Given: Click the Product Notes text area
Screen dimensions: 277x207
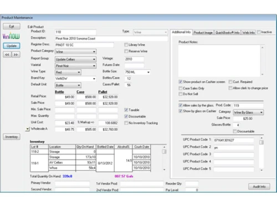Looking at the screenshot, I should click(219, 61).
